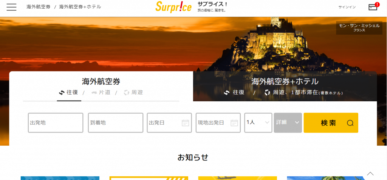Click the yellow 検索 search button
Viewport: 387px width, 180px height.
pos(331,123)
